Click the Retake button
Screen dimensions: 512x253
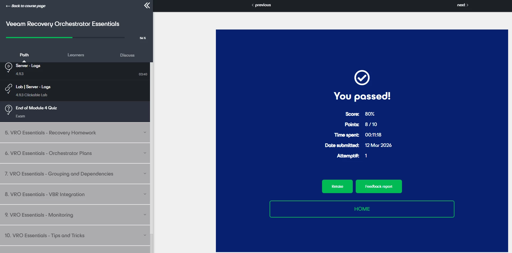click(x=337, y=187)
